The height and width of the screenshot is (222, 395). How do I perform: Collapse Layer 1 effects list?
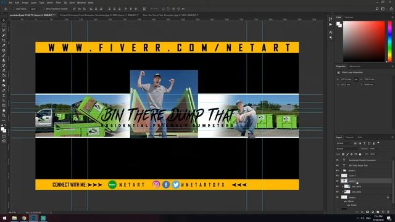coord(391,197)
